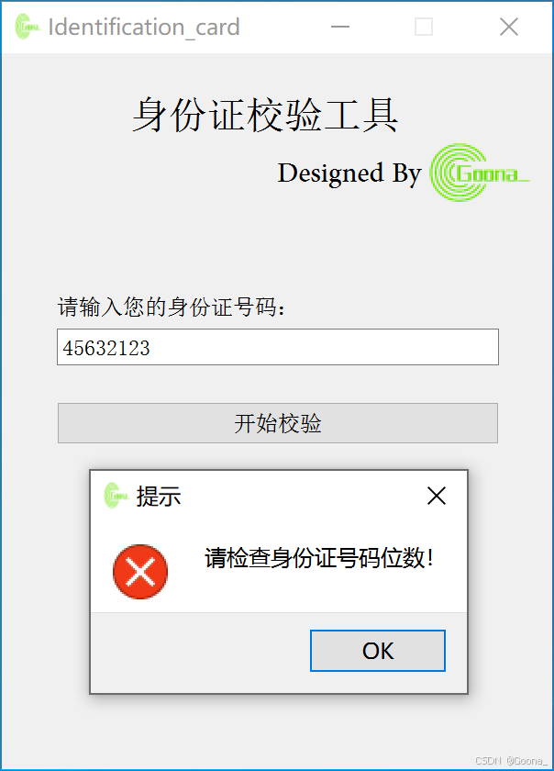Click the 提示 dialog title text
554x771 pixels.
coord(159,496)
